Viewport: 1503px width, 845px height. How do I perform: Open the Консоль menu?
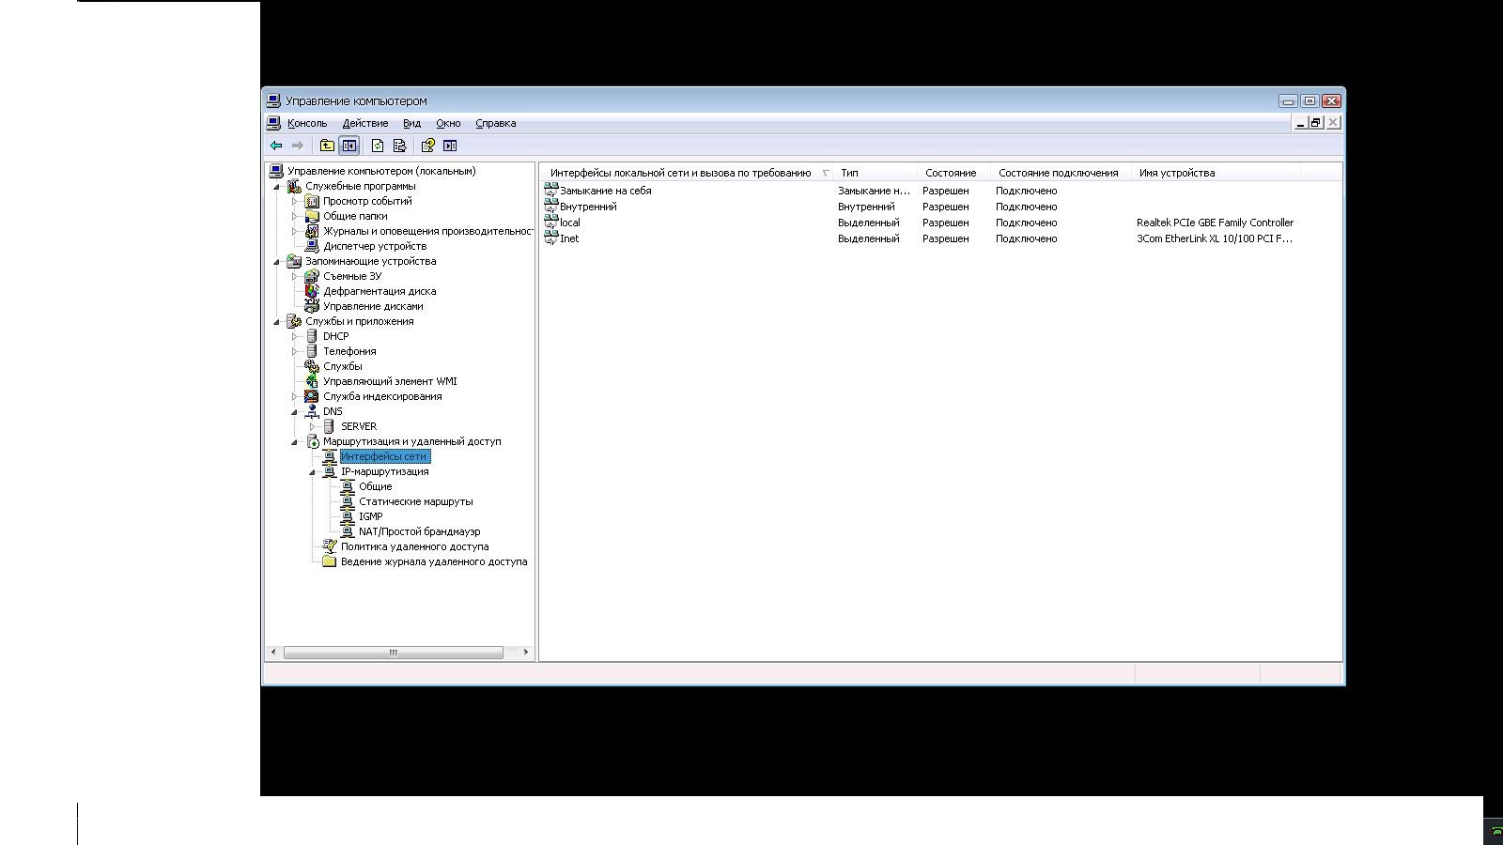[307, 123]
